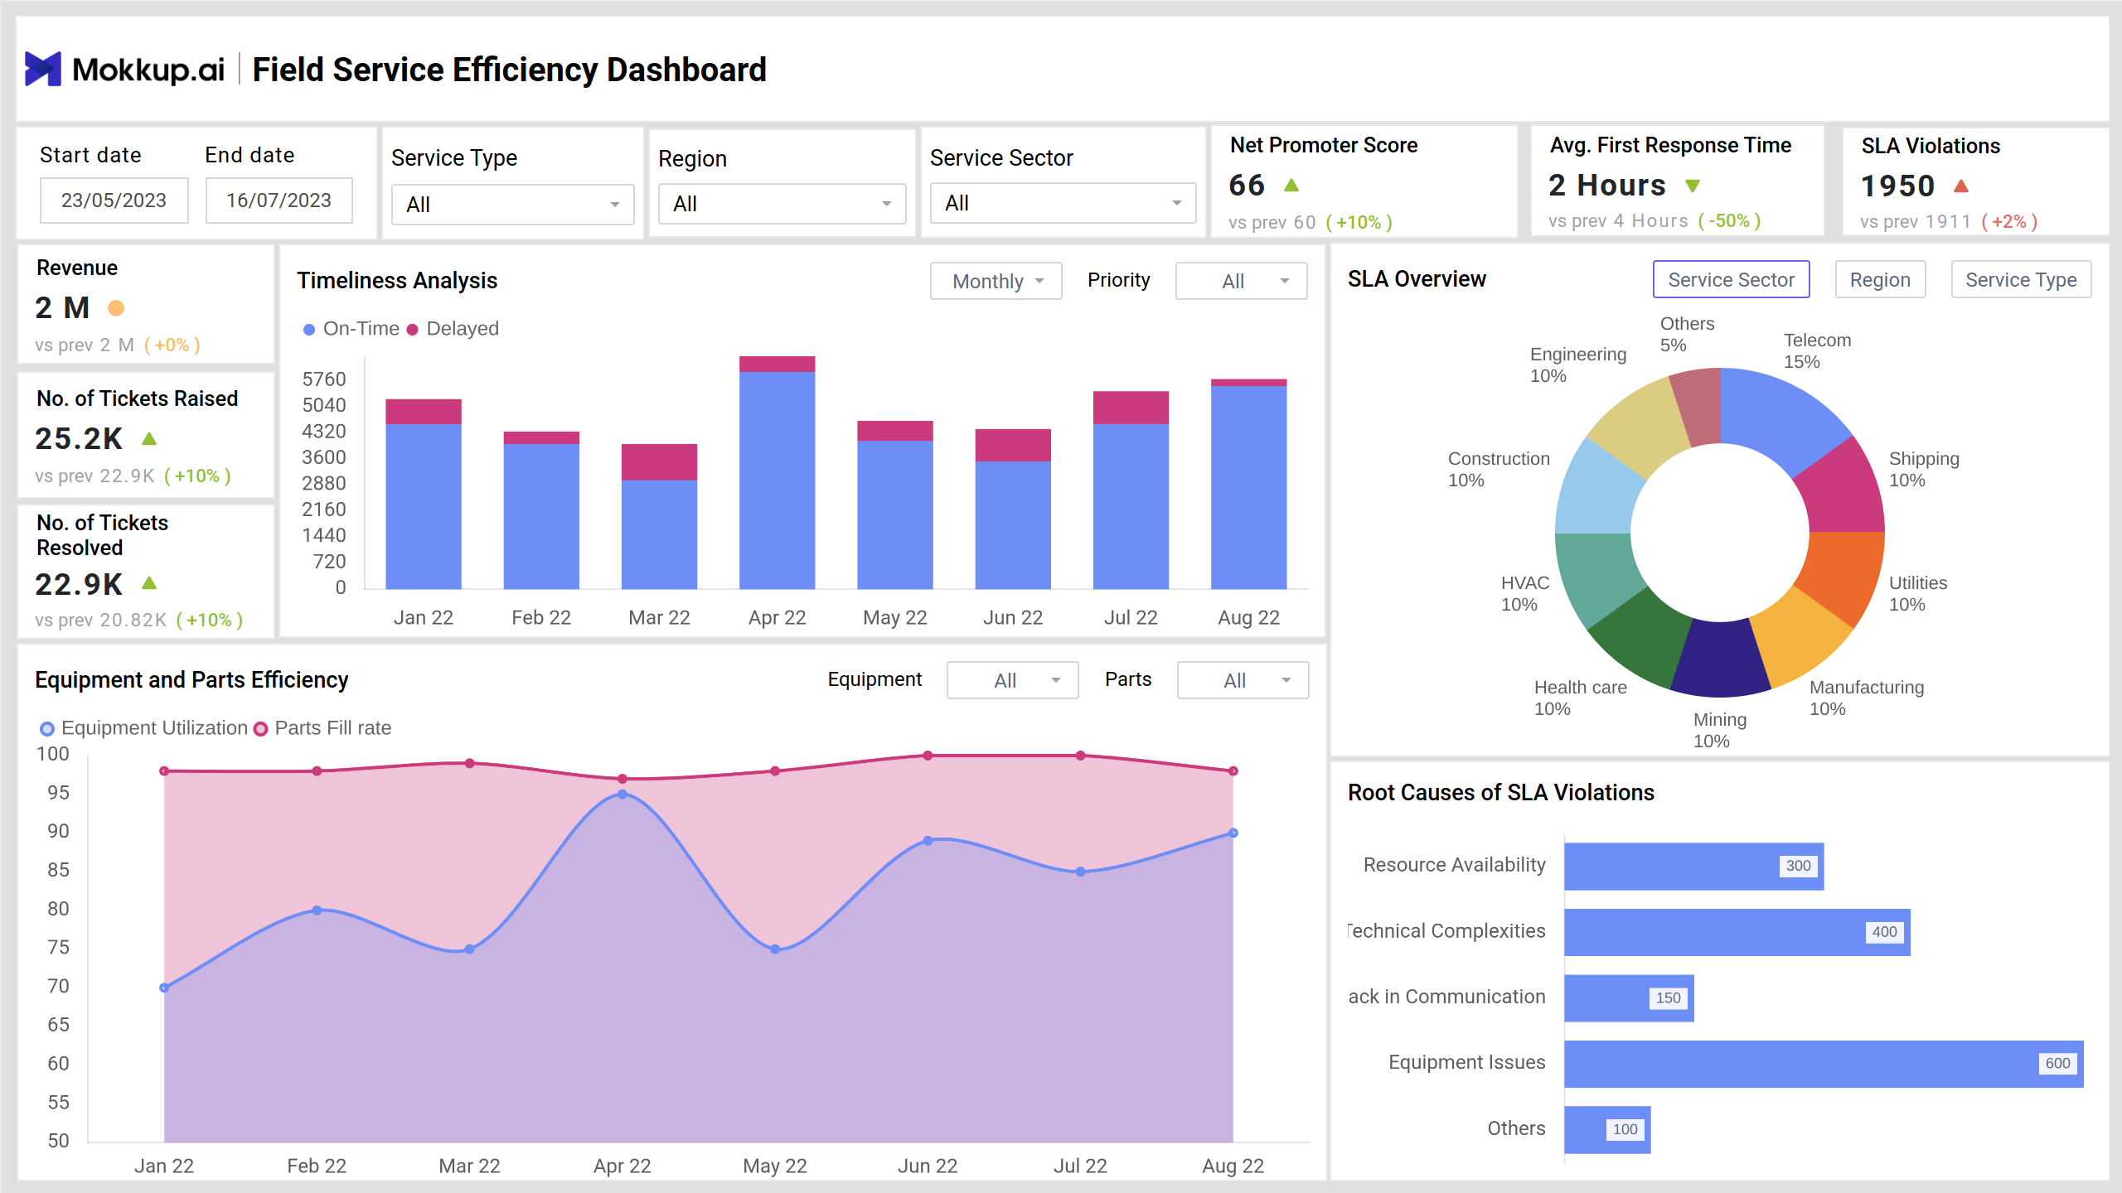
Task: Click the orange dot beside Revenue 2 M
Action: tap(116, 308)
